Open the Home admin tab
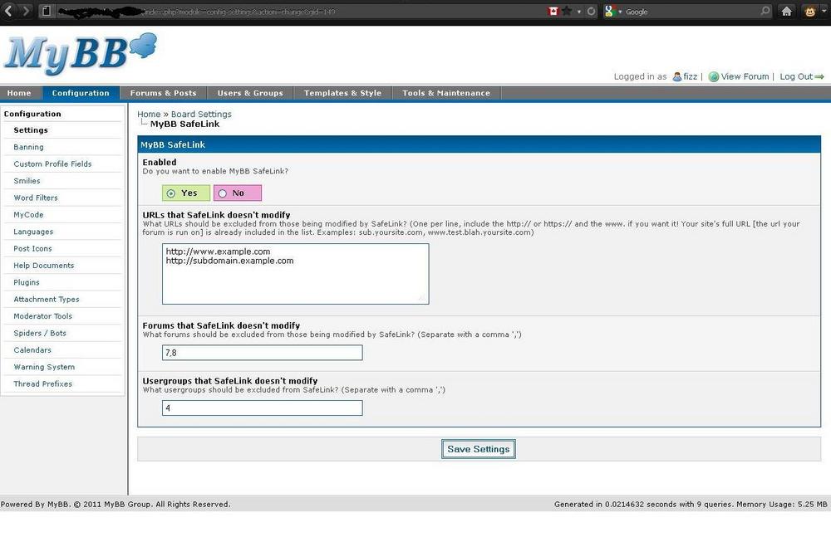The width and height of the screenshot is (831, 542). (19, 93)
